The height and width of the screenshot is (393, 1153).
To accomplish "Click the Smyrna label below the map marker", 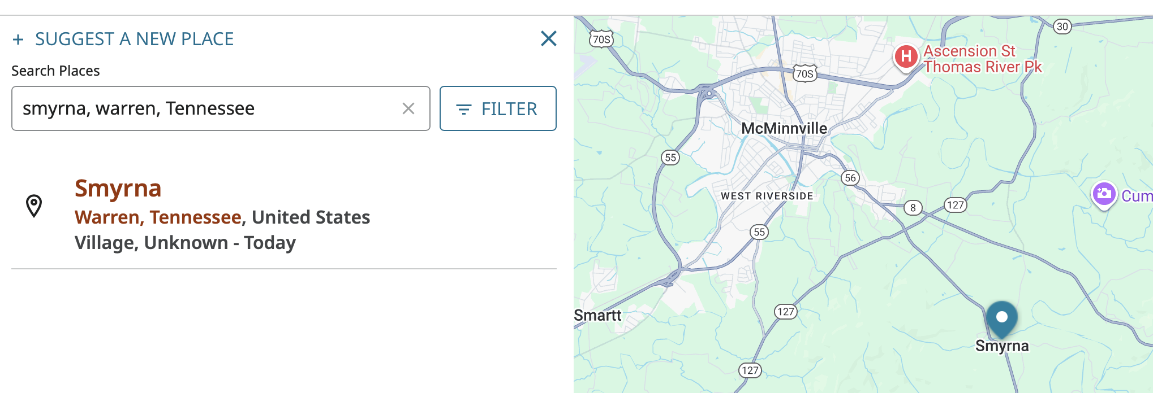I will (x=1001, y=346).
